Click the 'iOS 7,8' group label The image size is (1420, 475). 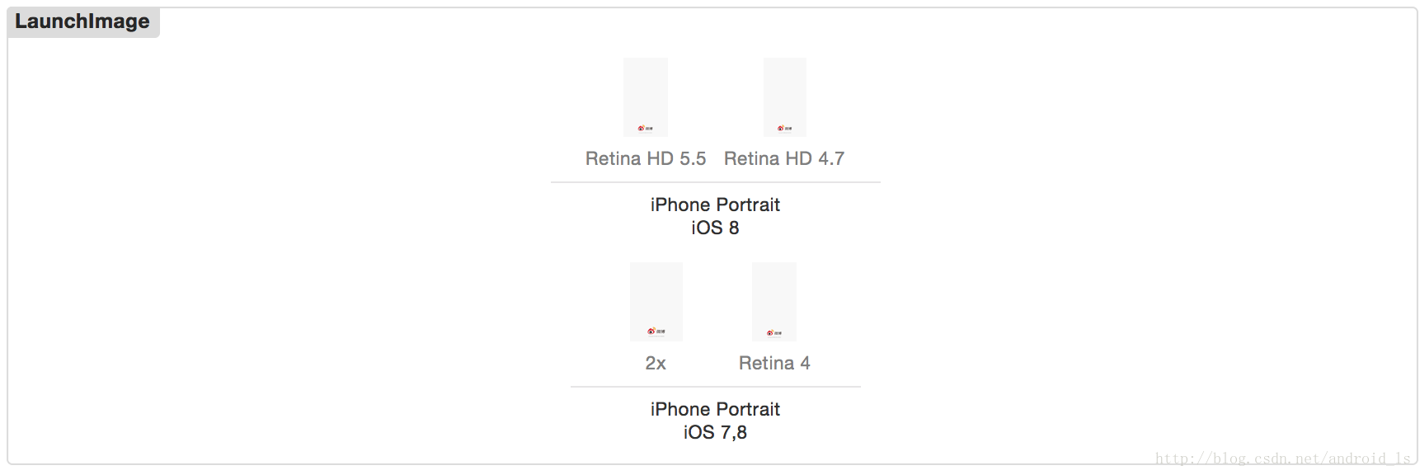[x=715, y=432]
